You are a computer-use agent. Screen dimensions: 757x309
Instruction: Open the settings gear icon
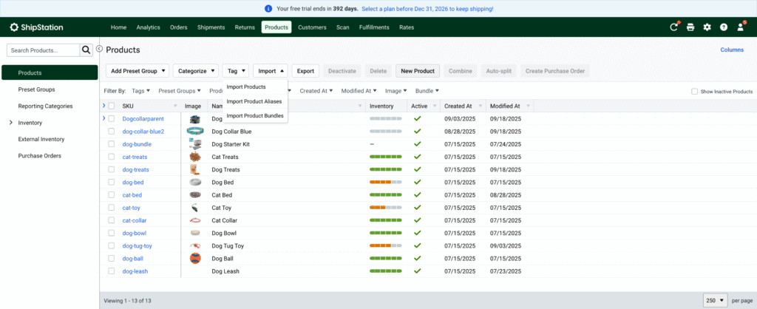[x=707, y=27]
